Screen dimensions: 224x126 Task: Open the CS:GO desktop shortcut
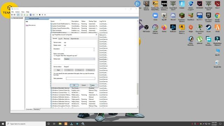(x=155, y=6)
